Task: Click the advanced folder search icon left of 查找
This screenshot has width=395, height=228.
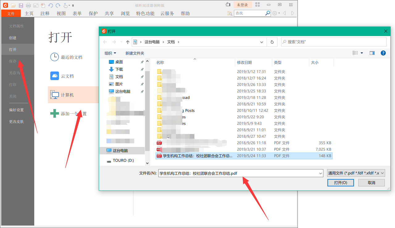Action: (230, 13)
